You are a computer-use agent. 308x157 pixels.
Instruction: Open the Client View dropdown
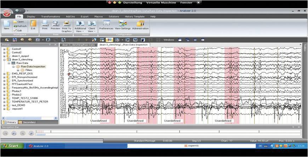[x=92, y=26]
